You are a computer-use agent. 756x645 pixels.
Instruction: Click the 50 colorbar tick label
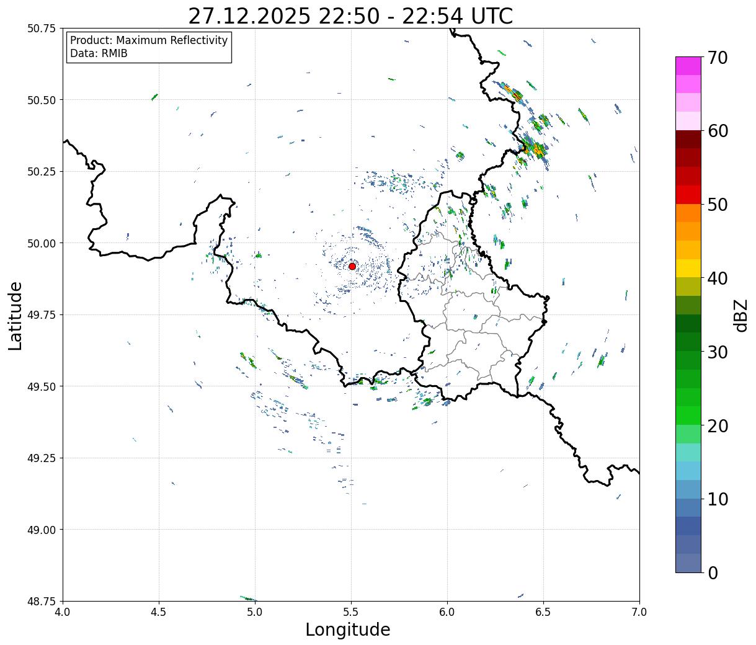coord(717,204)
